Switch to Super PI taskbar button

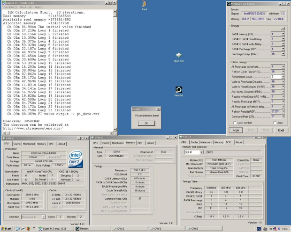coord(55,229)
